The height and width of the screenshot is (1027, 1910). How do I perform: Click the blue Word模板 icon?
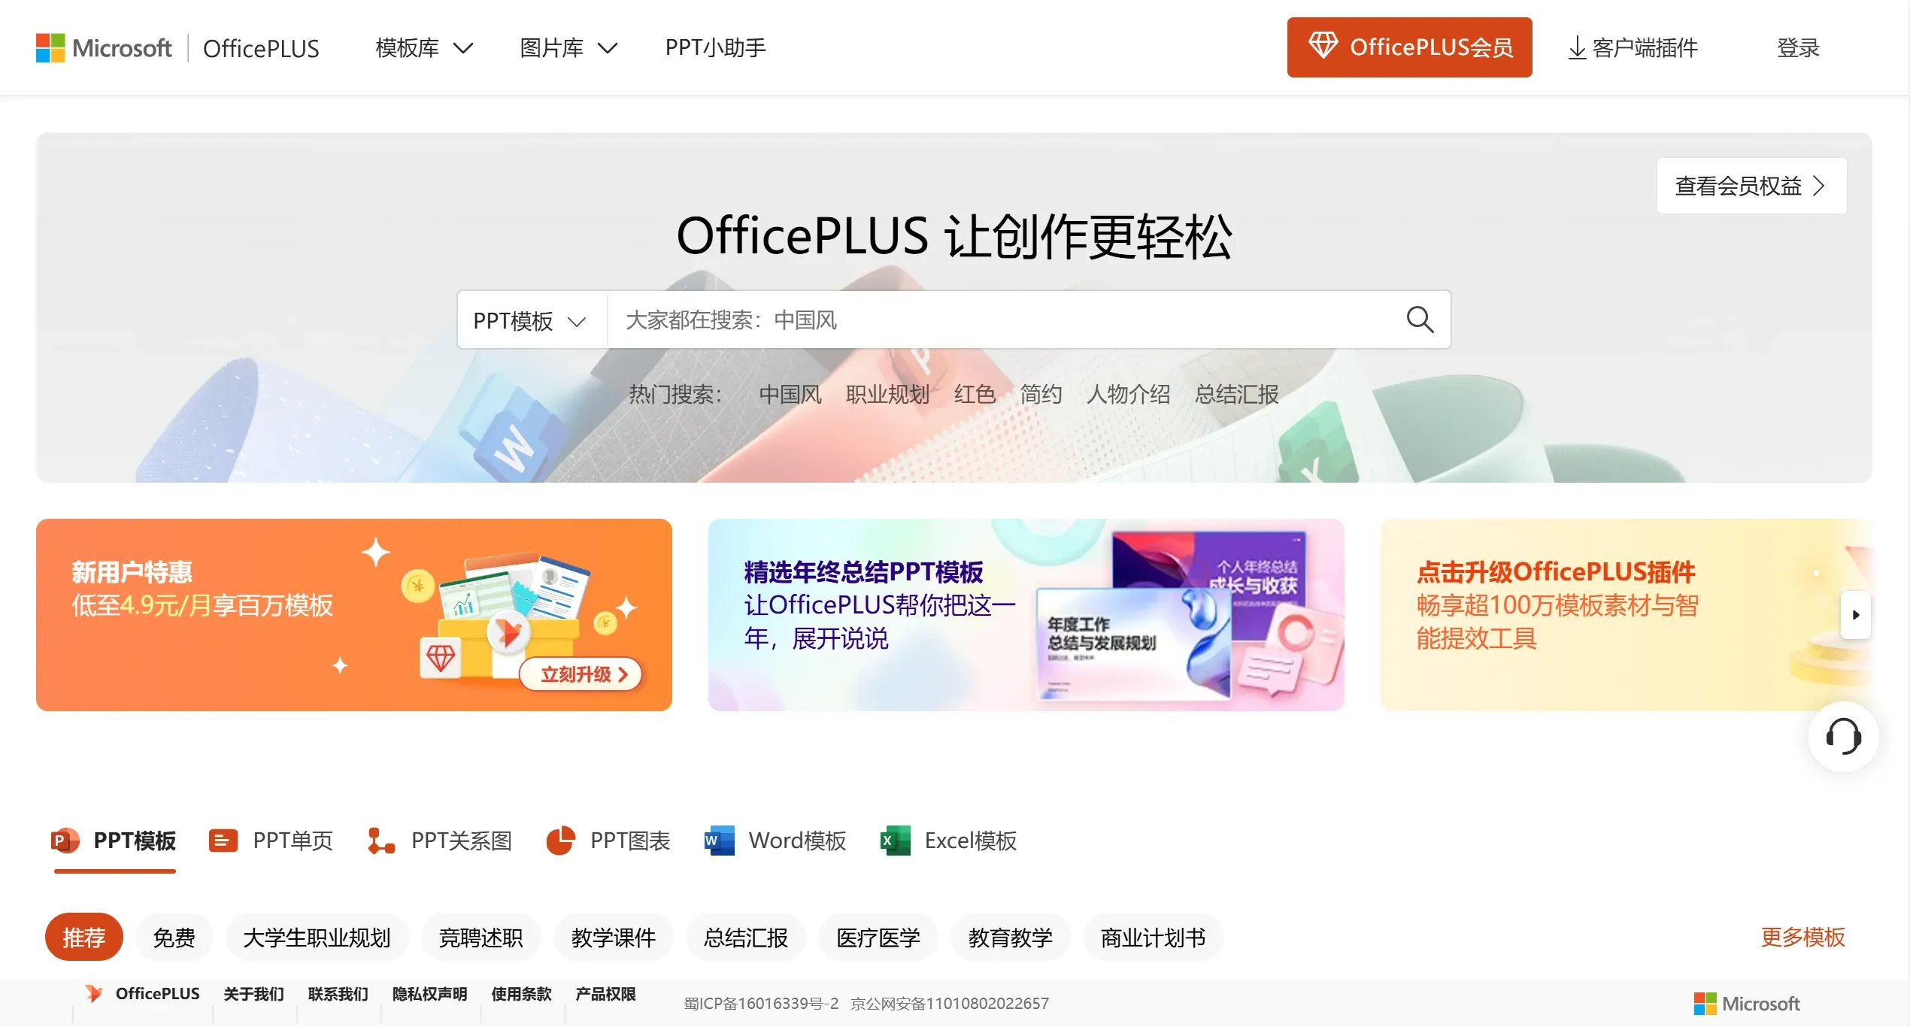point(717,841)
